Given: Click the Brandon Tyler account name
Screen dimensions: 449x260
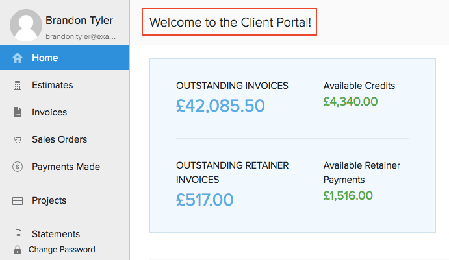Looking at the screenshot, I should coord(79,21).
